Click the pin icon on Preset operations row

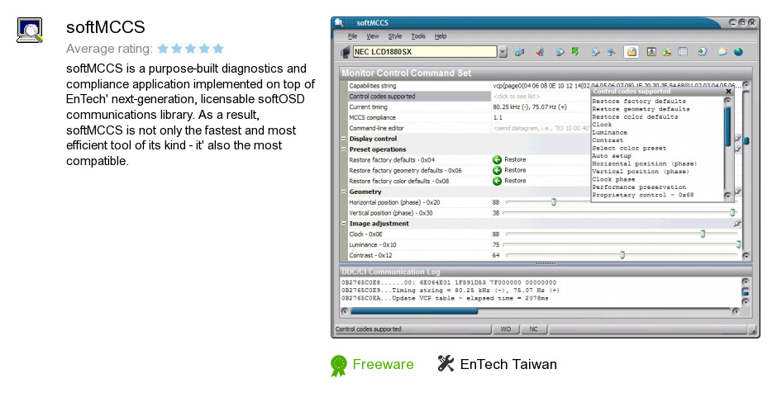pyautogui.click(x=737, y=149)
